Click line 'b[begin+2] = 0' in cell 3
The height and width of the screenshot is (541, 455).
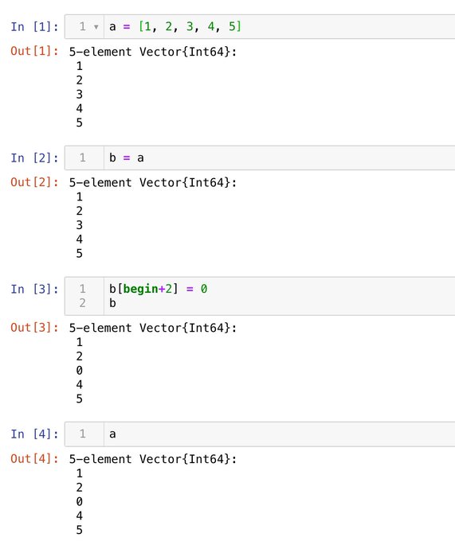[159, 289]
